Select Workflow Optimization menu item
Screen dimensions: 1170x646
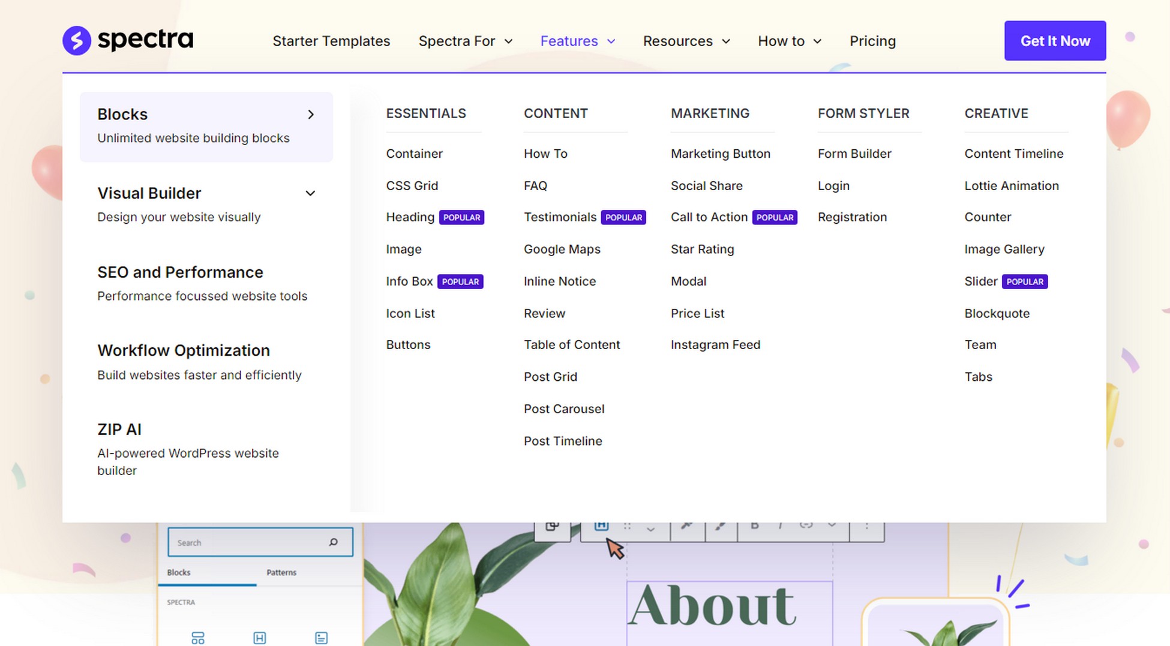pyautogui.click(x=184, y=350)
